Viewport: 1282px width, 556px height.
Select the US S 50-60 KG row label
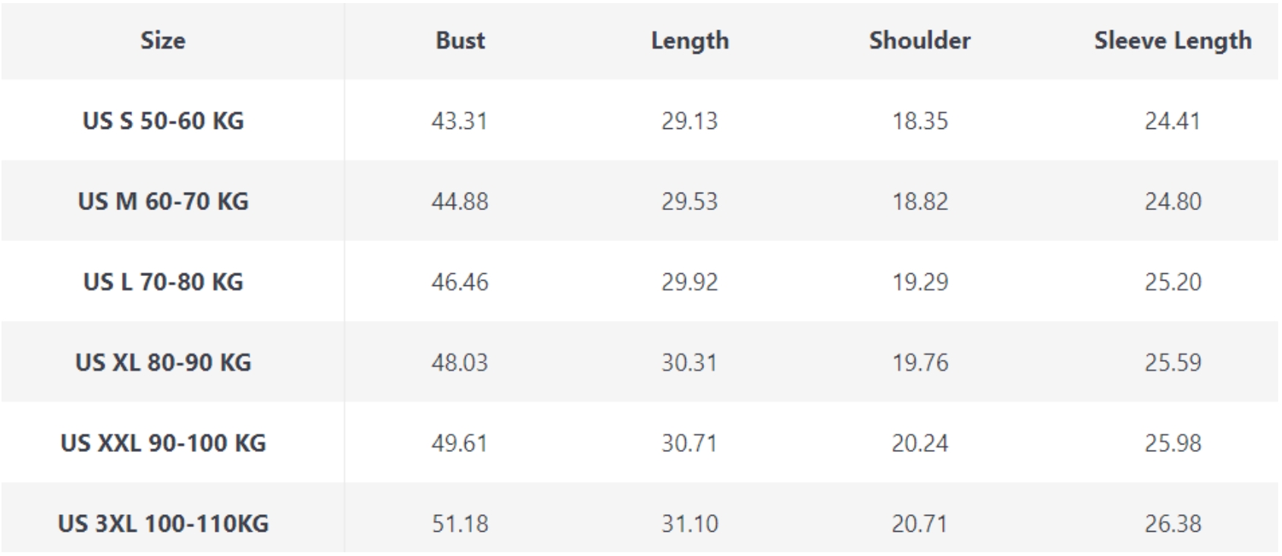(163, 121)
